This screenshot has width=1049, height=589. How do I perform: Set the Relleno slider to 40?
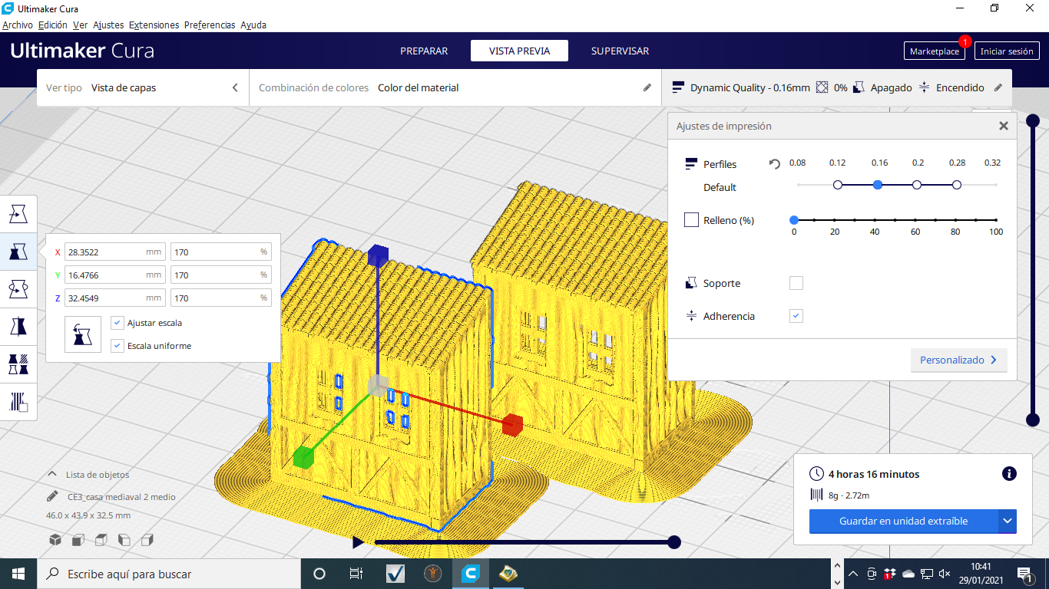click(x=875, y=220)
